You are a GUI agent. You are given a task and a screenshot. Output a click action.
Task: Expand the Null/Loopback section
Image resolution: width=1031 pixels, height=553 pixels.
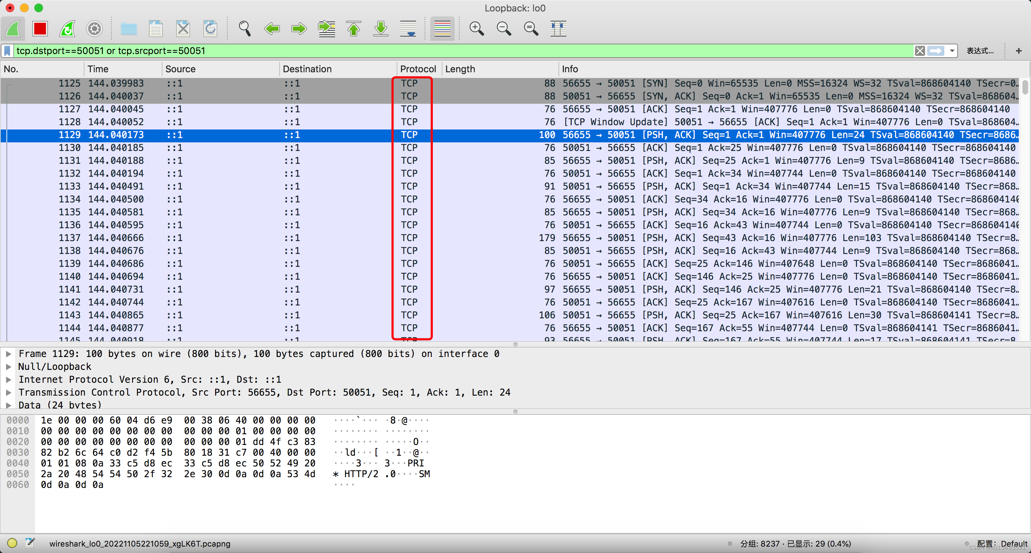pos(8,367)
